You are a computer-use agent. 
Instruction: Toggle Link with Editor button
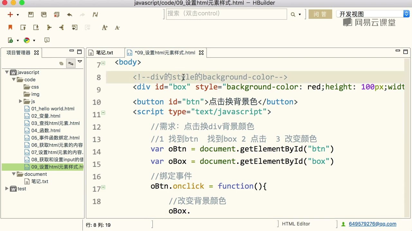click(x=70, y=64)
